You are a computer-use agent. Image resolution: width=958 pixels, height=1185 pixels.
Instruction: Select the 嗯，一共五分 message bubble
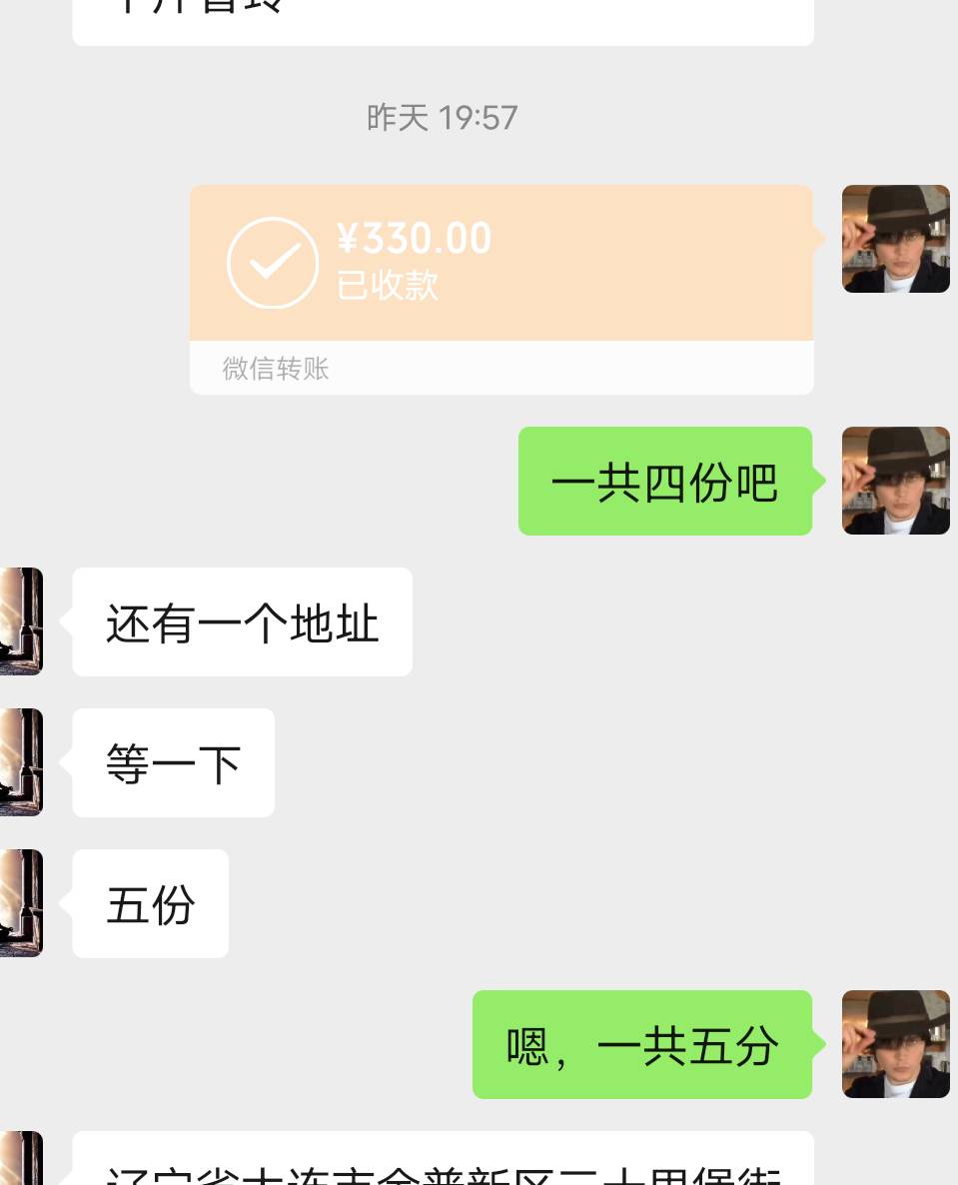642,1044
